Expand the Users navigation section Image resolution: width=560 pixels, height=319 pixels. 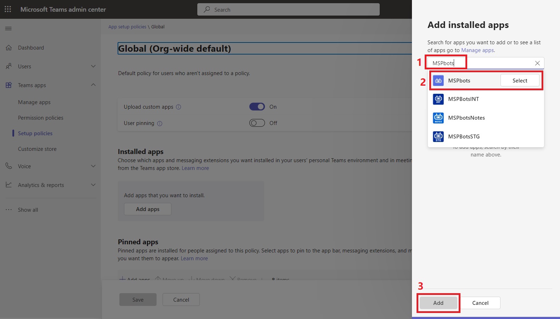tap(93, 66)
